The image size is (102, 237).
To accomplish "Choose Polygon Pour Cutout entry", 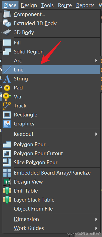I will tap(51, 154).
